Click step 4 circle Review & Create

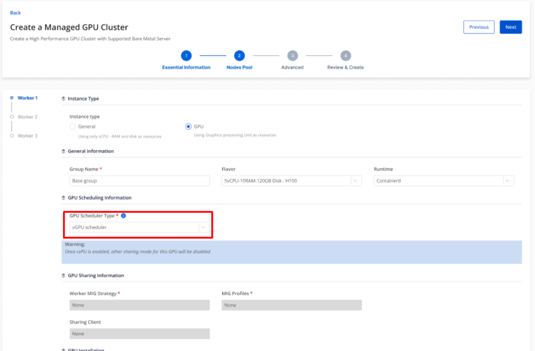click(345, 55)
